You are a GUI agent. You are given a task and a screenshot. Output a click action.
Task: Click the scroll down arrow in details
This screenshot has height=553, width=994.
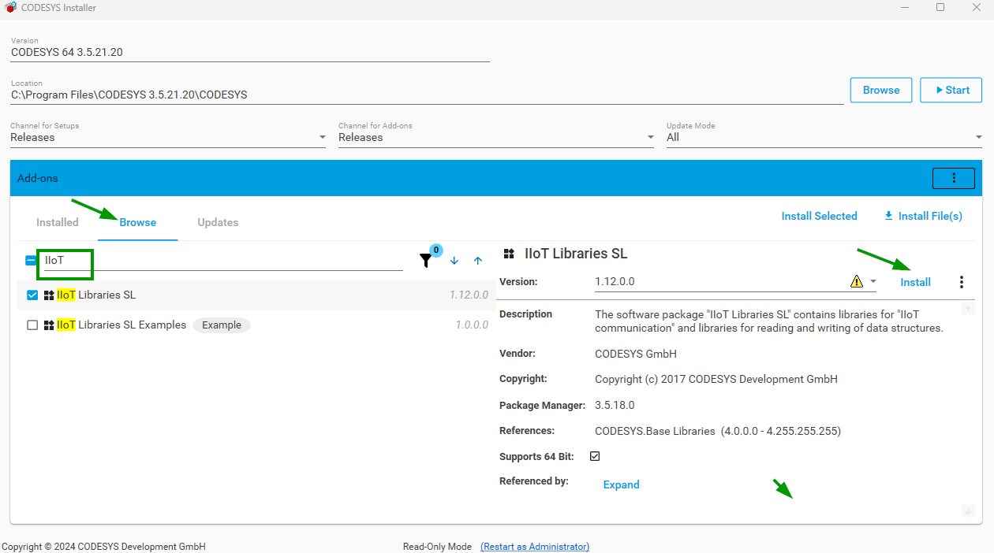[x=968, y=510]
